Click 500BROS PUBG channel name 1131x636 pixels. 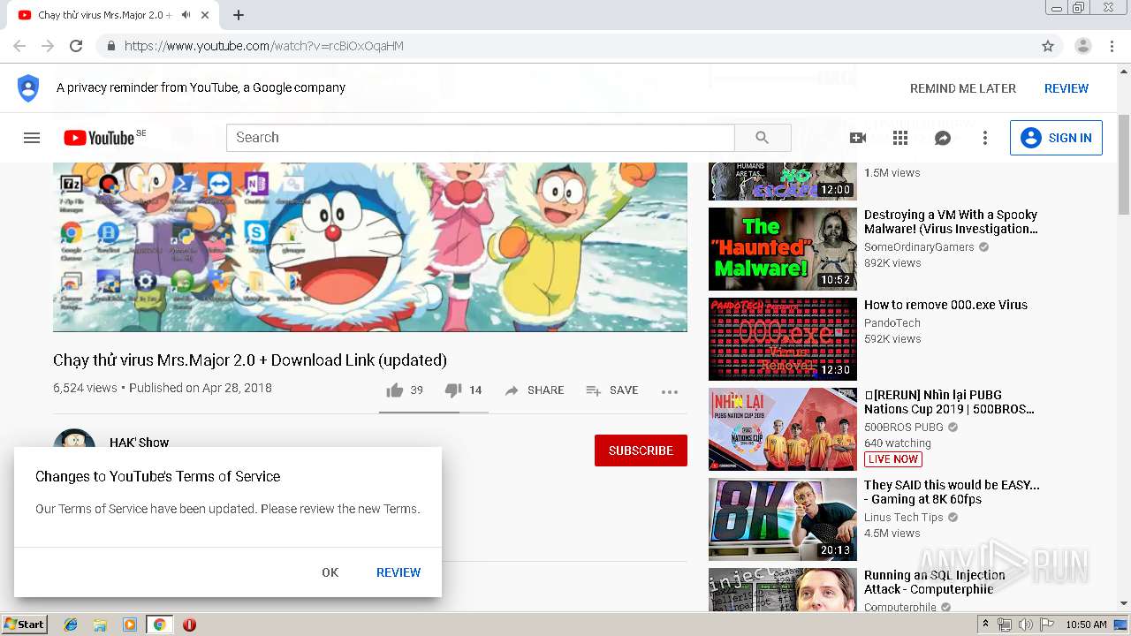(904, 428)
